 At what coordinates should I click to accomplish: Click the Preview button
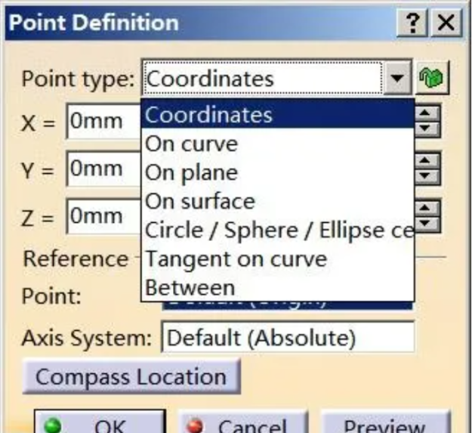(x=385, y=423)
